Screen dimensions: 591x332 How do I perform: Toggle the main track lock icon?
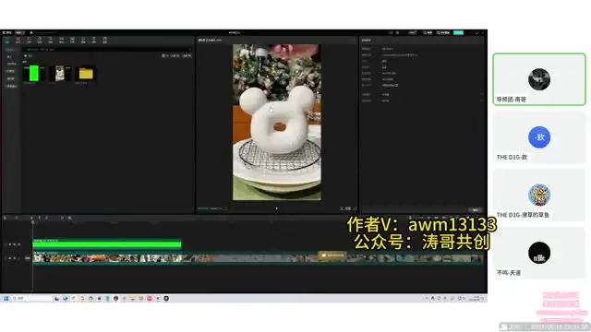coord(10,258)
